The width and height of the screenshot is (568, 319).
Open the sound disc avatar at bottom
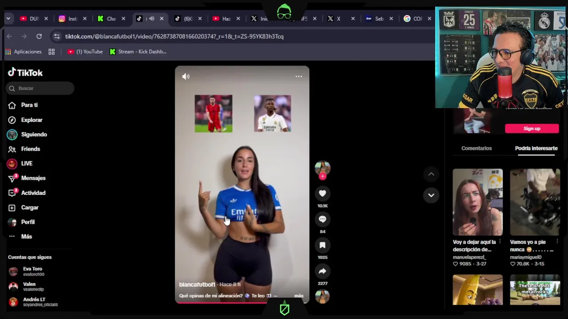coord(323,296)
